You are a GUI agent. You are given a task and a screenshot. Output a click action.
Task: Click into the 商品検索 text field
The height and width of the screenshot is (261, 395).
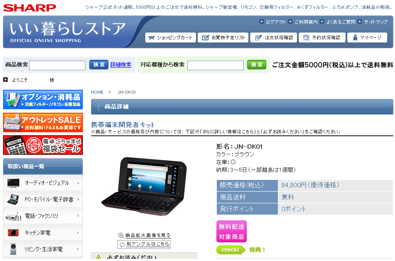[x=57, y=65]
